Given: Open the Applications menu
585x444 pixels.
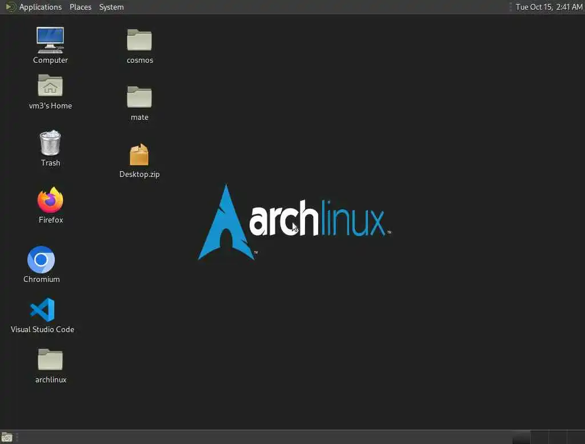Looking at the screenshot, I should tap(41, 7).
